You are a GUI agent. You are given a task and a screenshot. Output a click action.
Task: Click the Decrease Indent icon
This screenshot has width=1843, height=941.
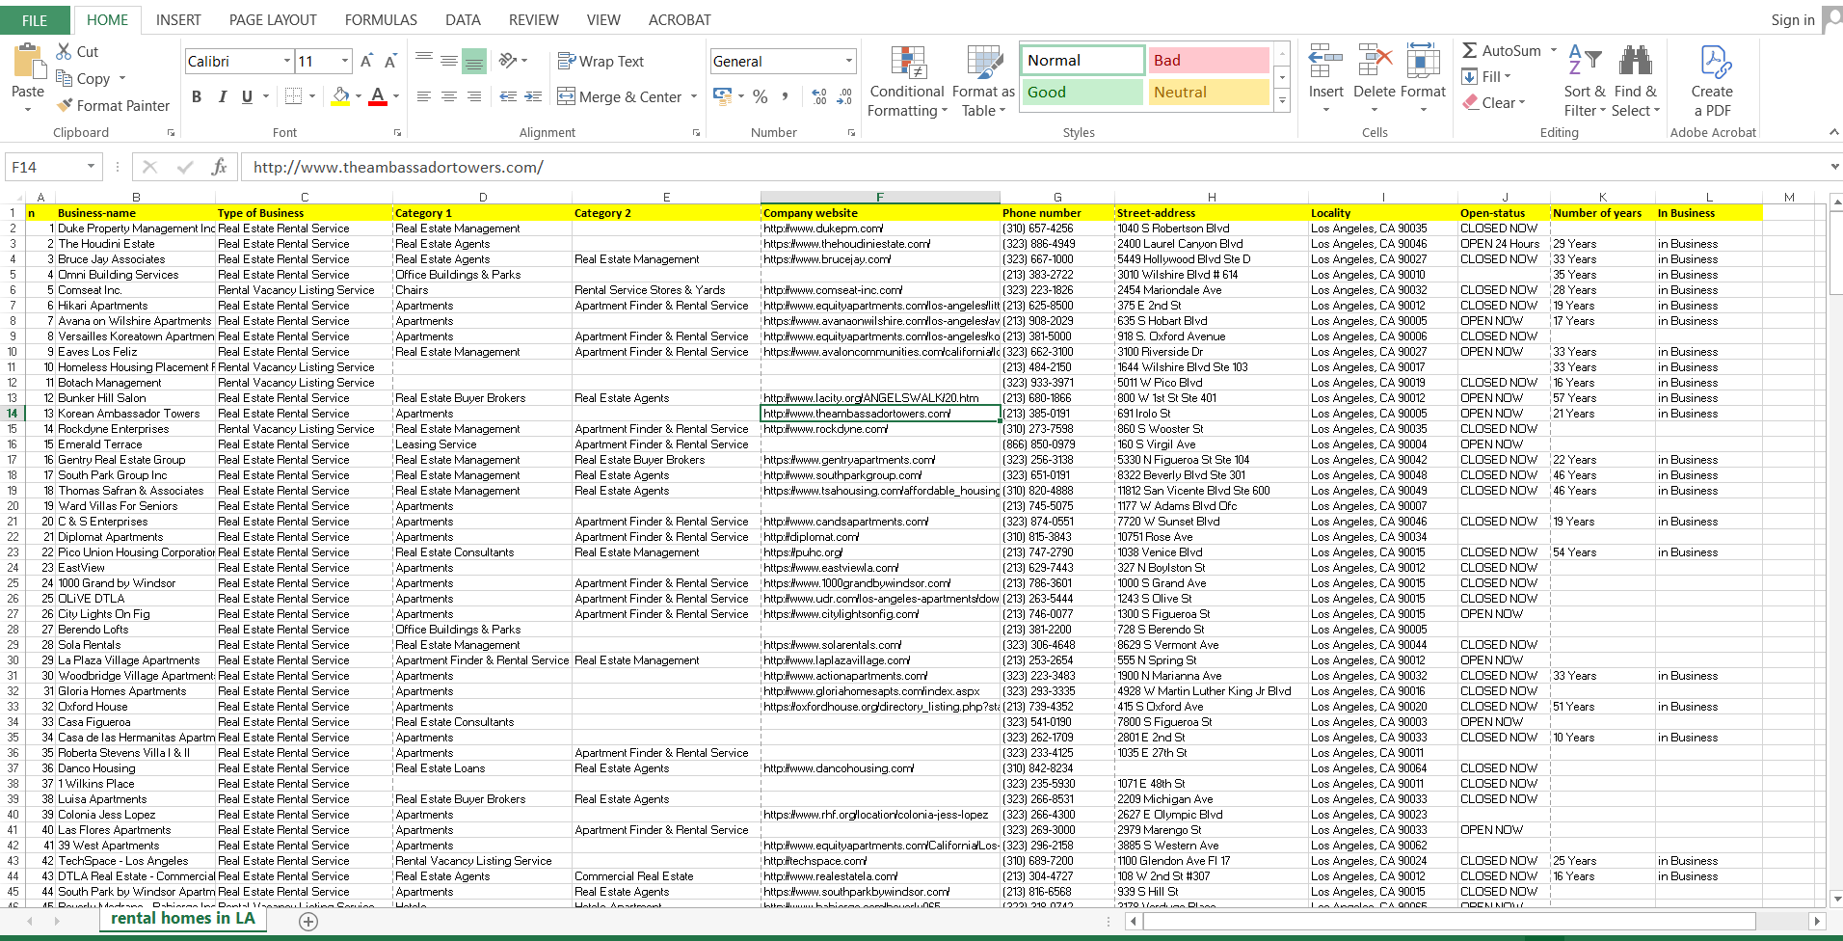click(x=508, y=96)
